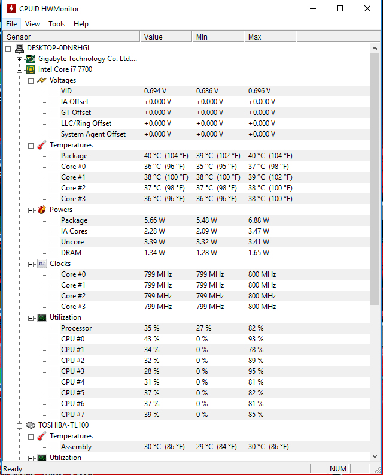Screen dimensions: 383x475
Task: Collapse the CPU Utilization section
Action: (x=31, y=319)
